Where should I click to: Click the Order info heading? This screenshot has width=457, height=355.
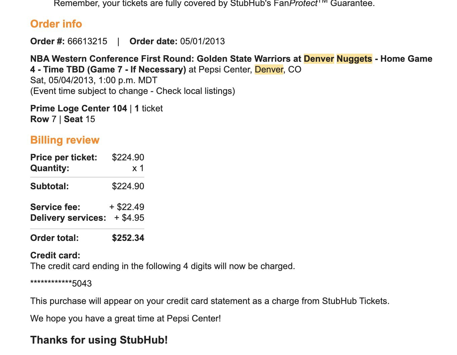click(56, 24)
